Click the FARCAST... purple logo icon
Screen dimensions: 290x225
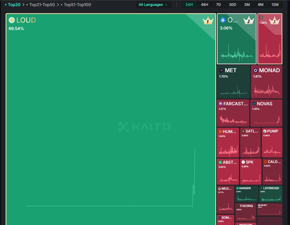(220, 103)
